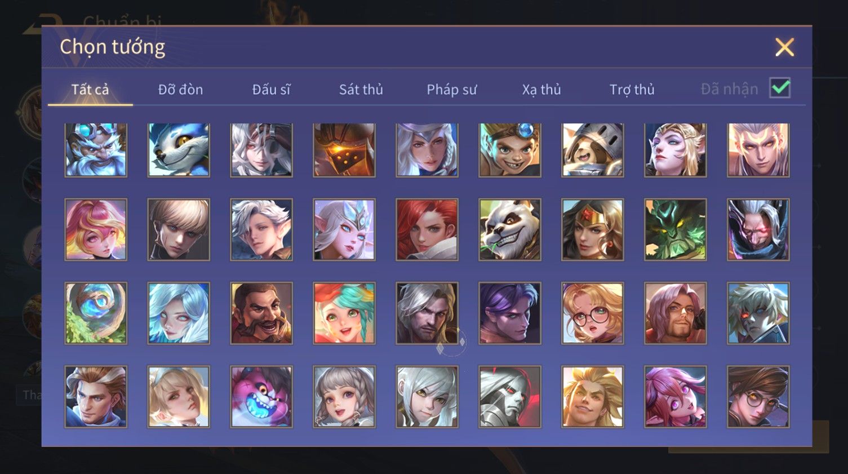The width and height of the screenshot is (848, 474).
Task: Switch to the Đỡ đòn tab
Action: (x=180, y=89)
